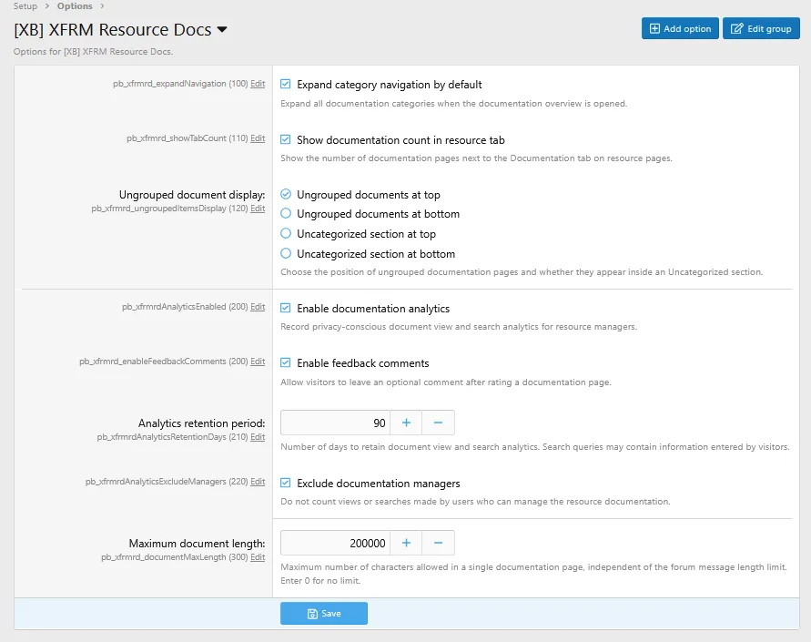Click the 'Enter 0 for no limit.' hint
The width and height of the screenshot is (811, 642).
pos(320,580)
